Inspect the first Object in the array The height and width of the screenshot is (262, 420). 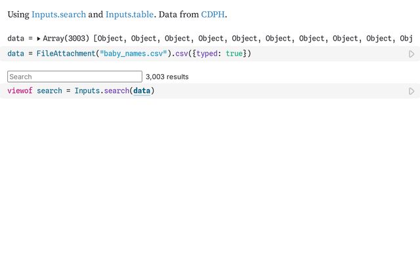[110, 39]
